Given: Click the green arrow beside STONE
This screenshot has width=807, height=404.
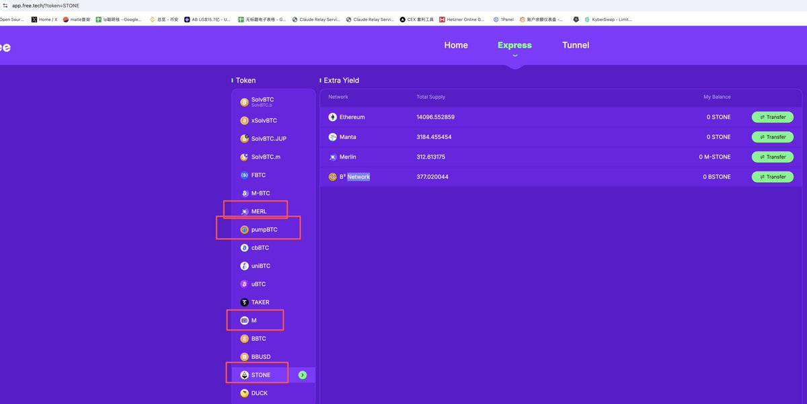Looking at the screenshot, I should [303, 375].
